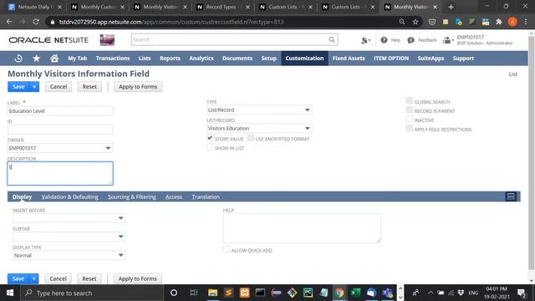Open the Type dropdown showing List/Record
The height and width of the screenshot is (301, 535).
coord(259,110)
